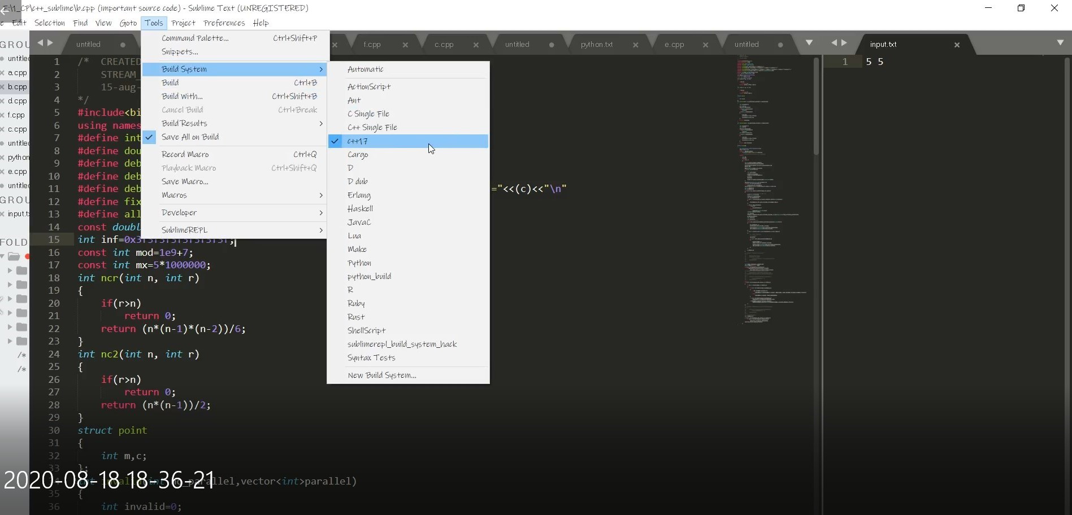This screenshot has height=515, width=1072.
Task: Toggle the checked c++17 build system
Action: 408,141
